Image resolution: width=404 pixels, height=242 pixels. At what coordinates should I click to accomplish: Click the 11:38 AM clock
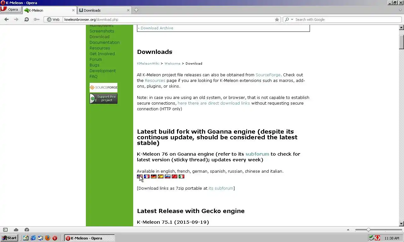coord(392,238)
